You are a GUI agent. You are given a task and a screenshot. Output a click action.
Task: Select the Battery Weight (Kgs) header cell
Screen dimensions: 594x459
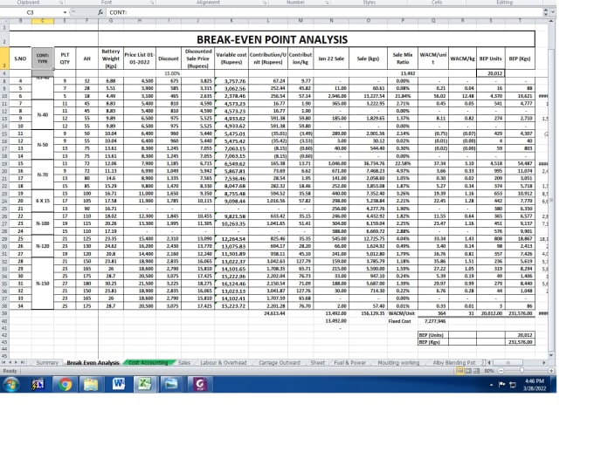(x=111, y=58)
